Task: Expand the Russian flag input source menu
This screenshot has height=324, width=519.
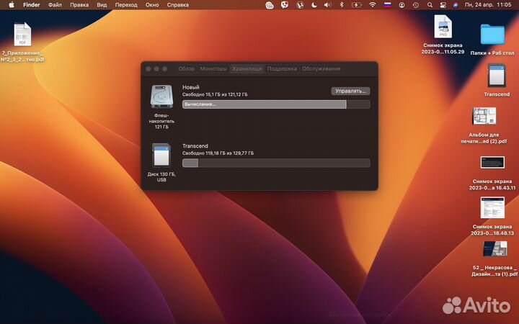Action: coord(387,4)
